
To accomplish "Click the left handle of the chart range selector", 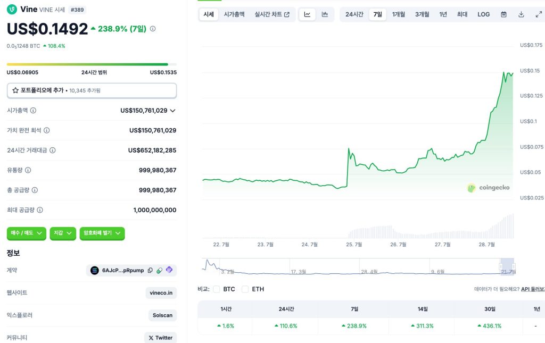I will tap(501, 266).
